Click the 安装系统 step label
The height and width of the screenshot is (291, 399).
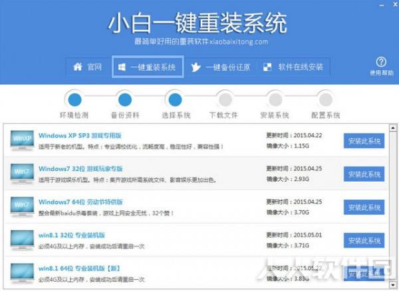click(x=275, y=115)
